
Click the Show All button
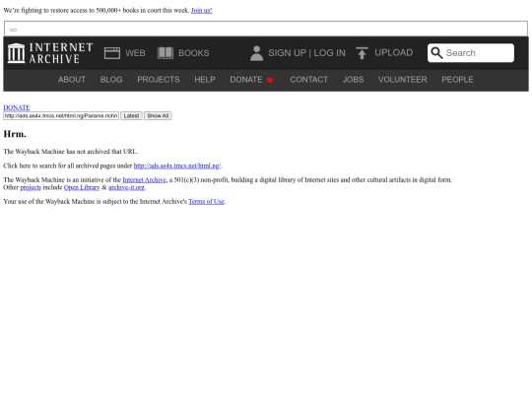158,116
